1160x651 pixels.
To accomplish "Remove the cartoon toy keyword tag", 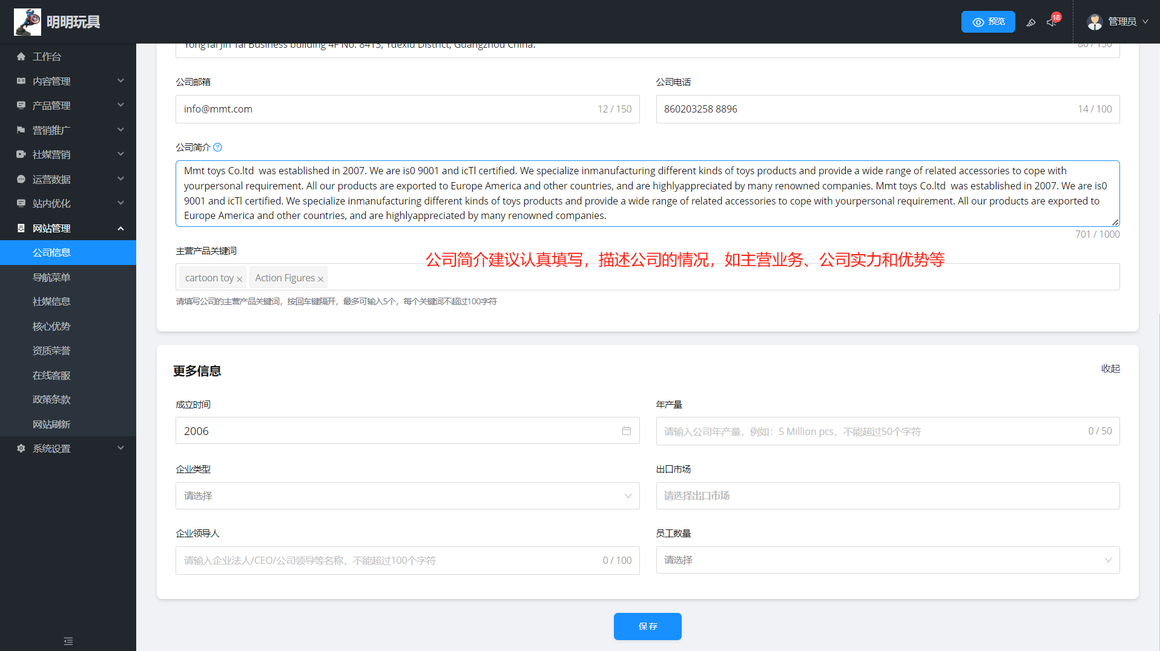I will (240, 279).
